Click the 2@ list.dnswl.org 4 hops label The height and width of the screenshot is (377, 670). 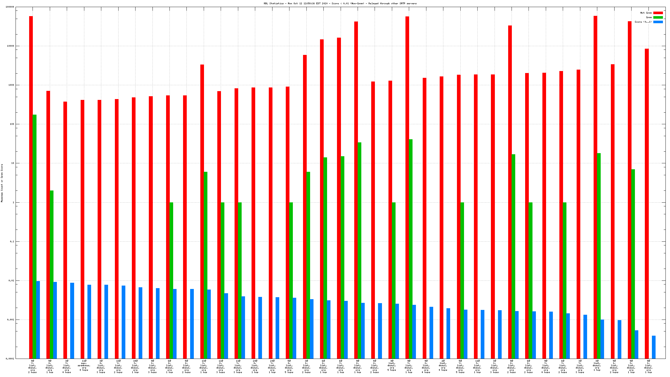pos(443,365)
